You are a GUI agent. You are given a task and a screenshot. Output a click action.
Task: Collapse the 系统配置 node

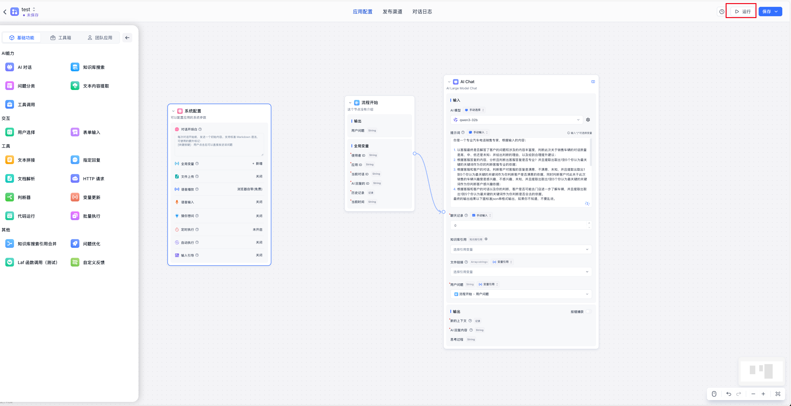(173, 111)
